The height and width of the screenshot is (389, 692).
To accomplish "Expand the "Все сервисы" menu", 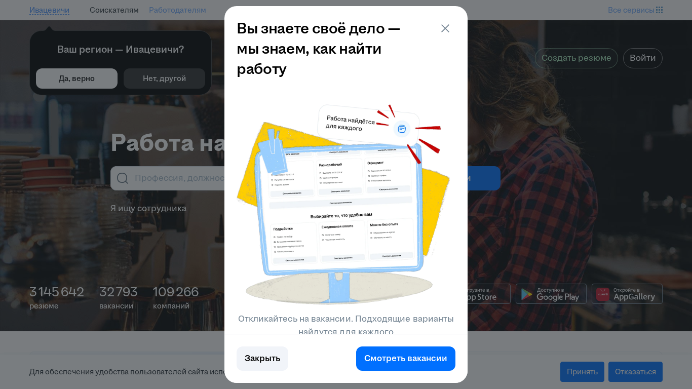I will [631, 10].
